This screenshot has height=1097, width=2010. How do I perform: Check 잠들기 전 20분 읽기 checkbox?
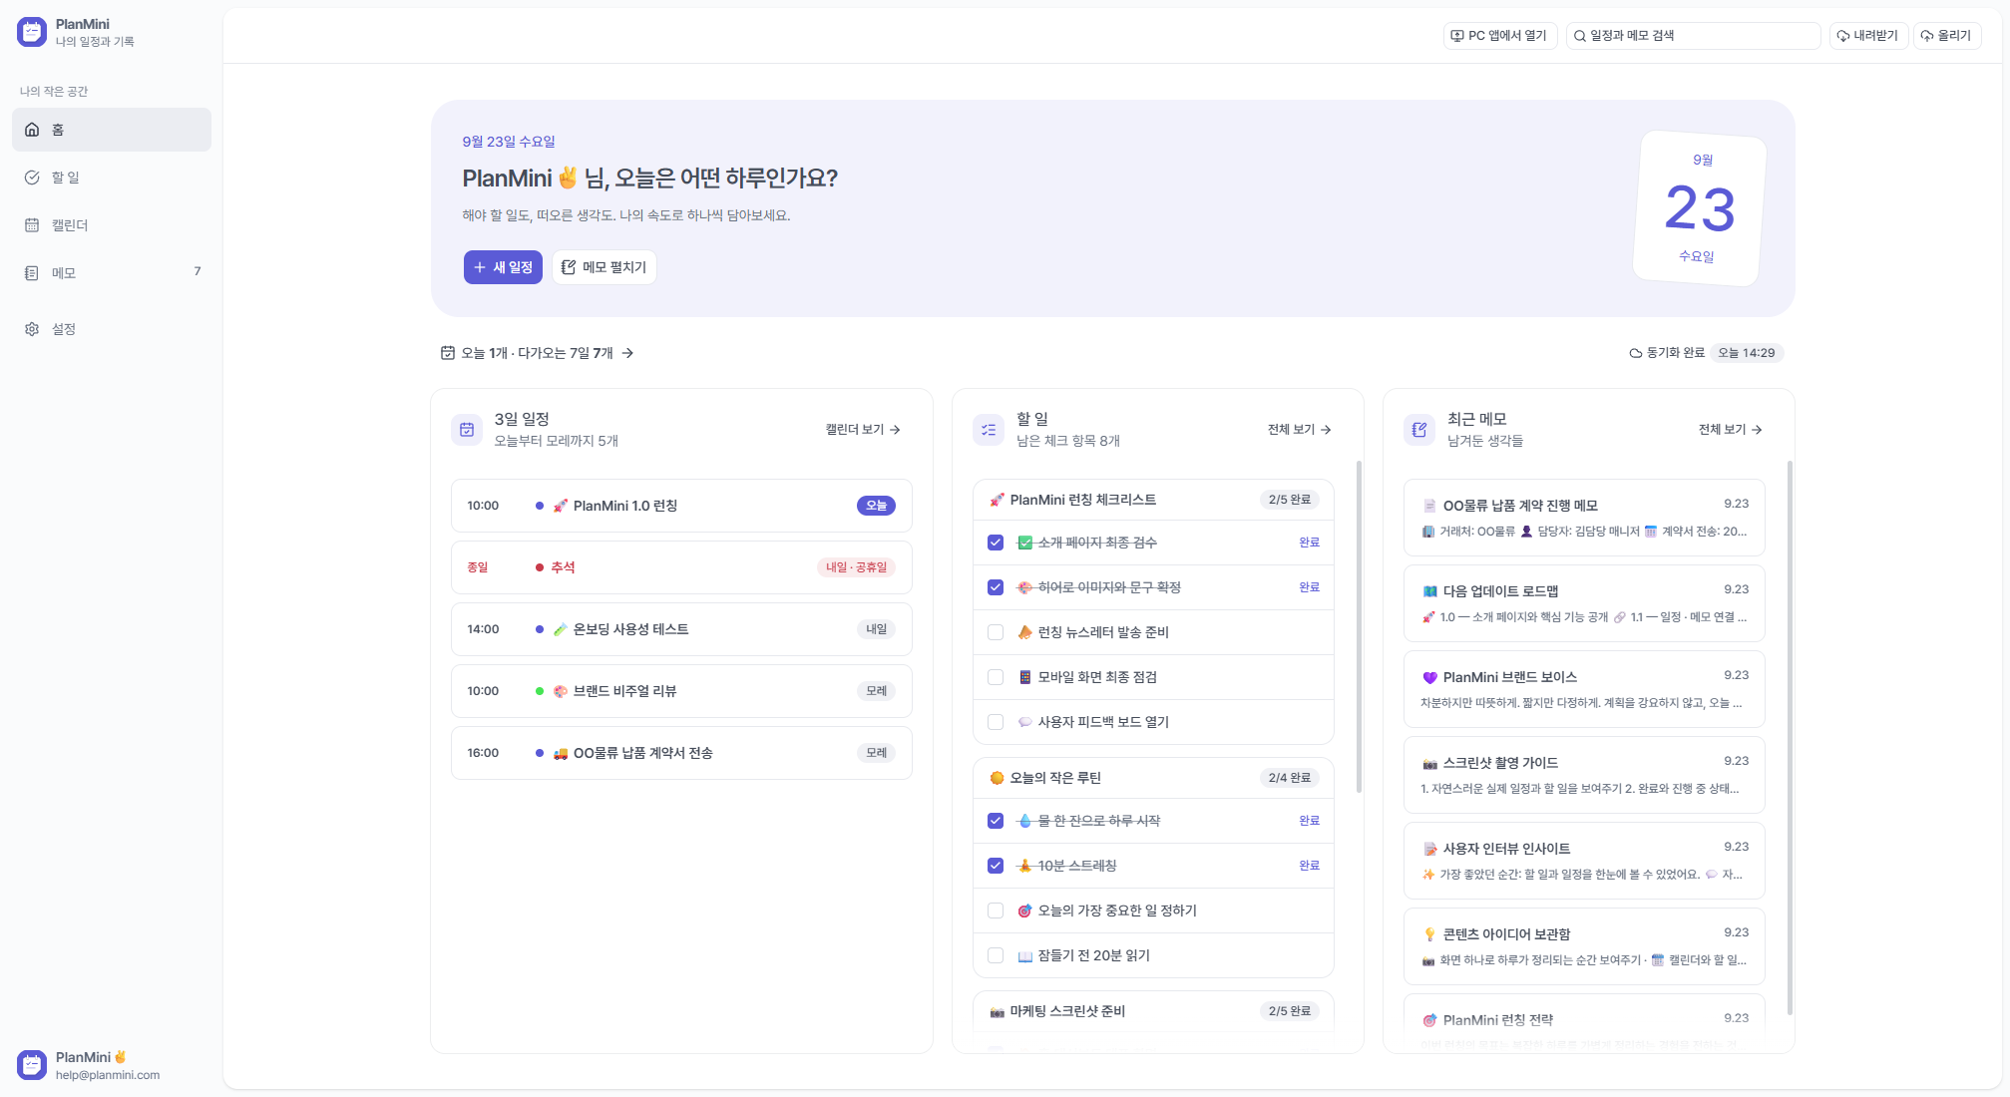coord(996,955)
